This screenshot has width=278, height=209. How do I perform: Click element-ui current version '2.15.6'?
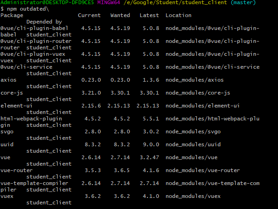[91, 106]
